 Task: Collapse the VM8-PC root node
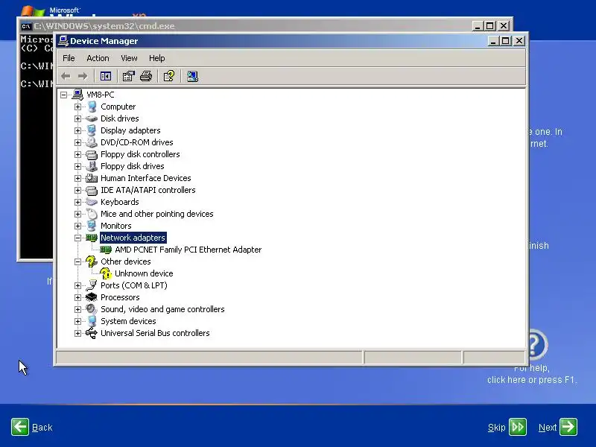point(63,95)
